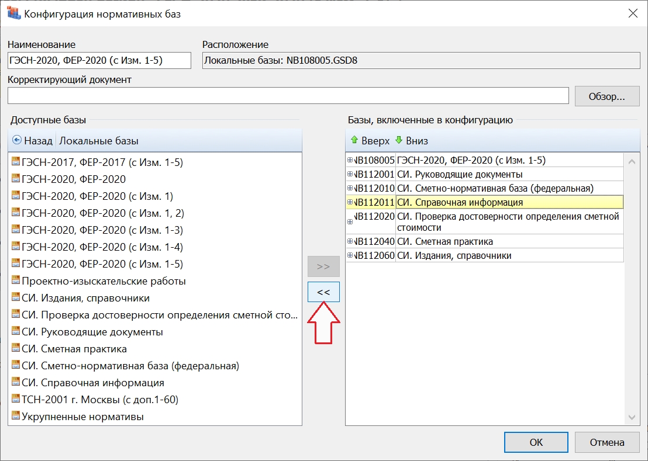
Task: Click the icon of available СИ. Проверка достоверности base
Action: [16, 314]
